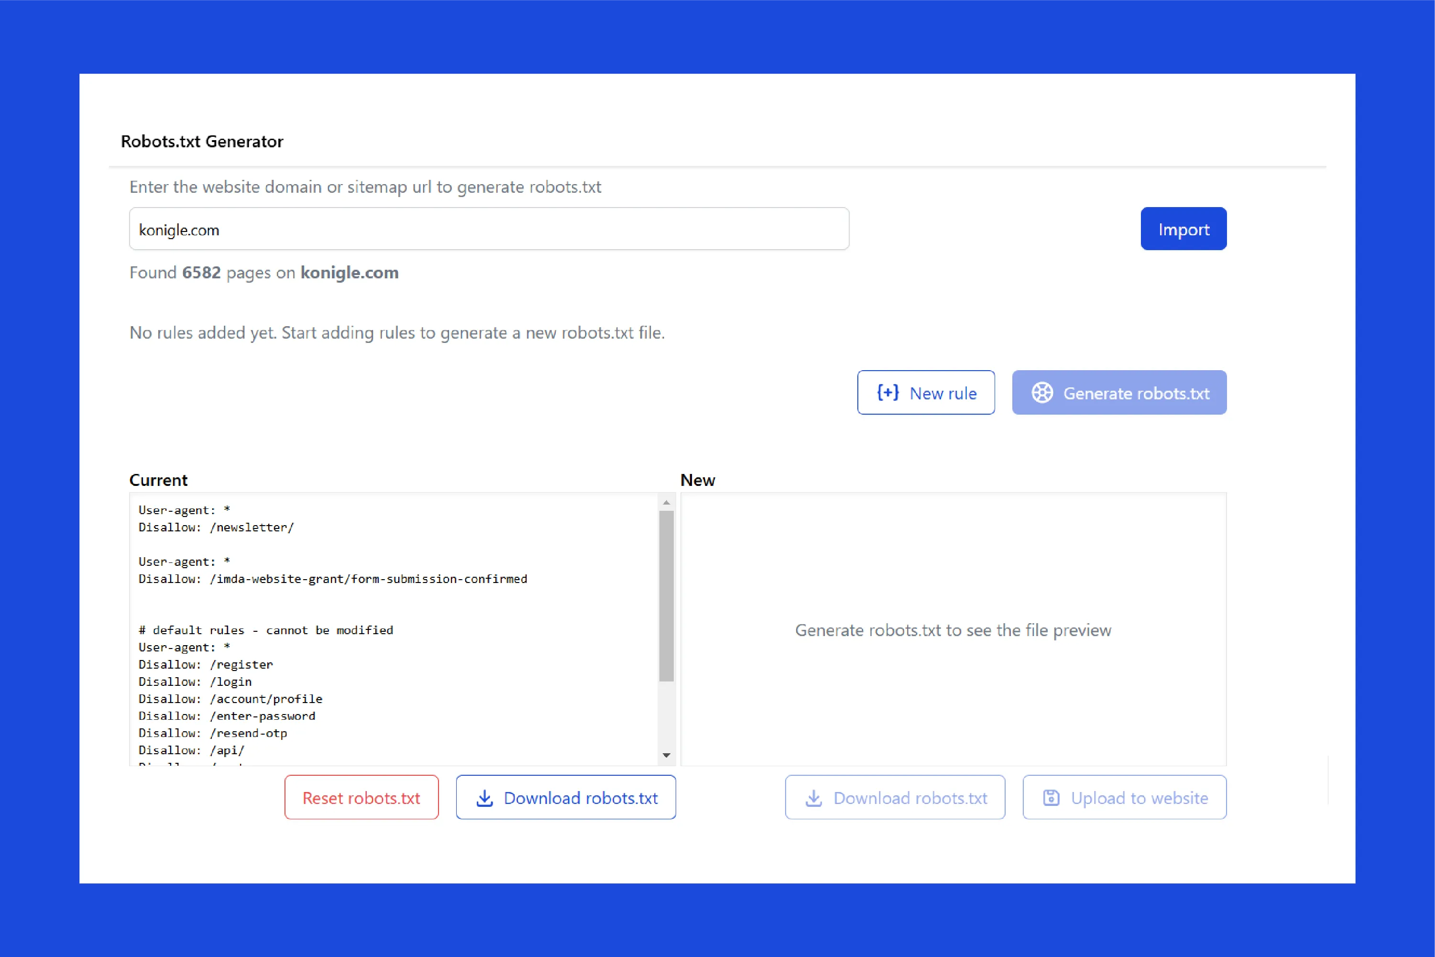The height and width of the screenshot is (957, 1435).
Task: Click the disabled Download robots.txt under New
Action: (x=895, y=797)
